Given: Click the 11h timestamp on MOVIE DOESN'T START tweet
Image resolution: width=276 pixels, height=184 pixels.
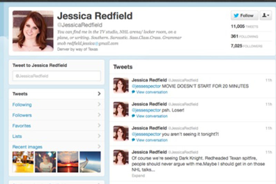Looking at the screenshot, I should (269, 80).
